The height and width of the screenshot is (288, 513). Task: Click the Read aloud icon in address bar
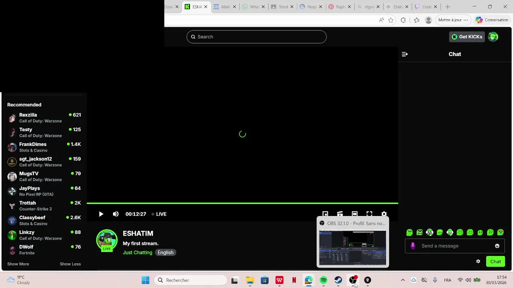[x=382, y=20]
